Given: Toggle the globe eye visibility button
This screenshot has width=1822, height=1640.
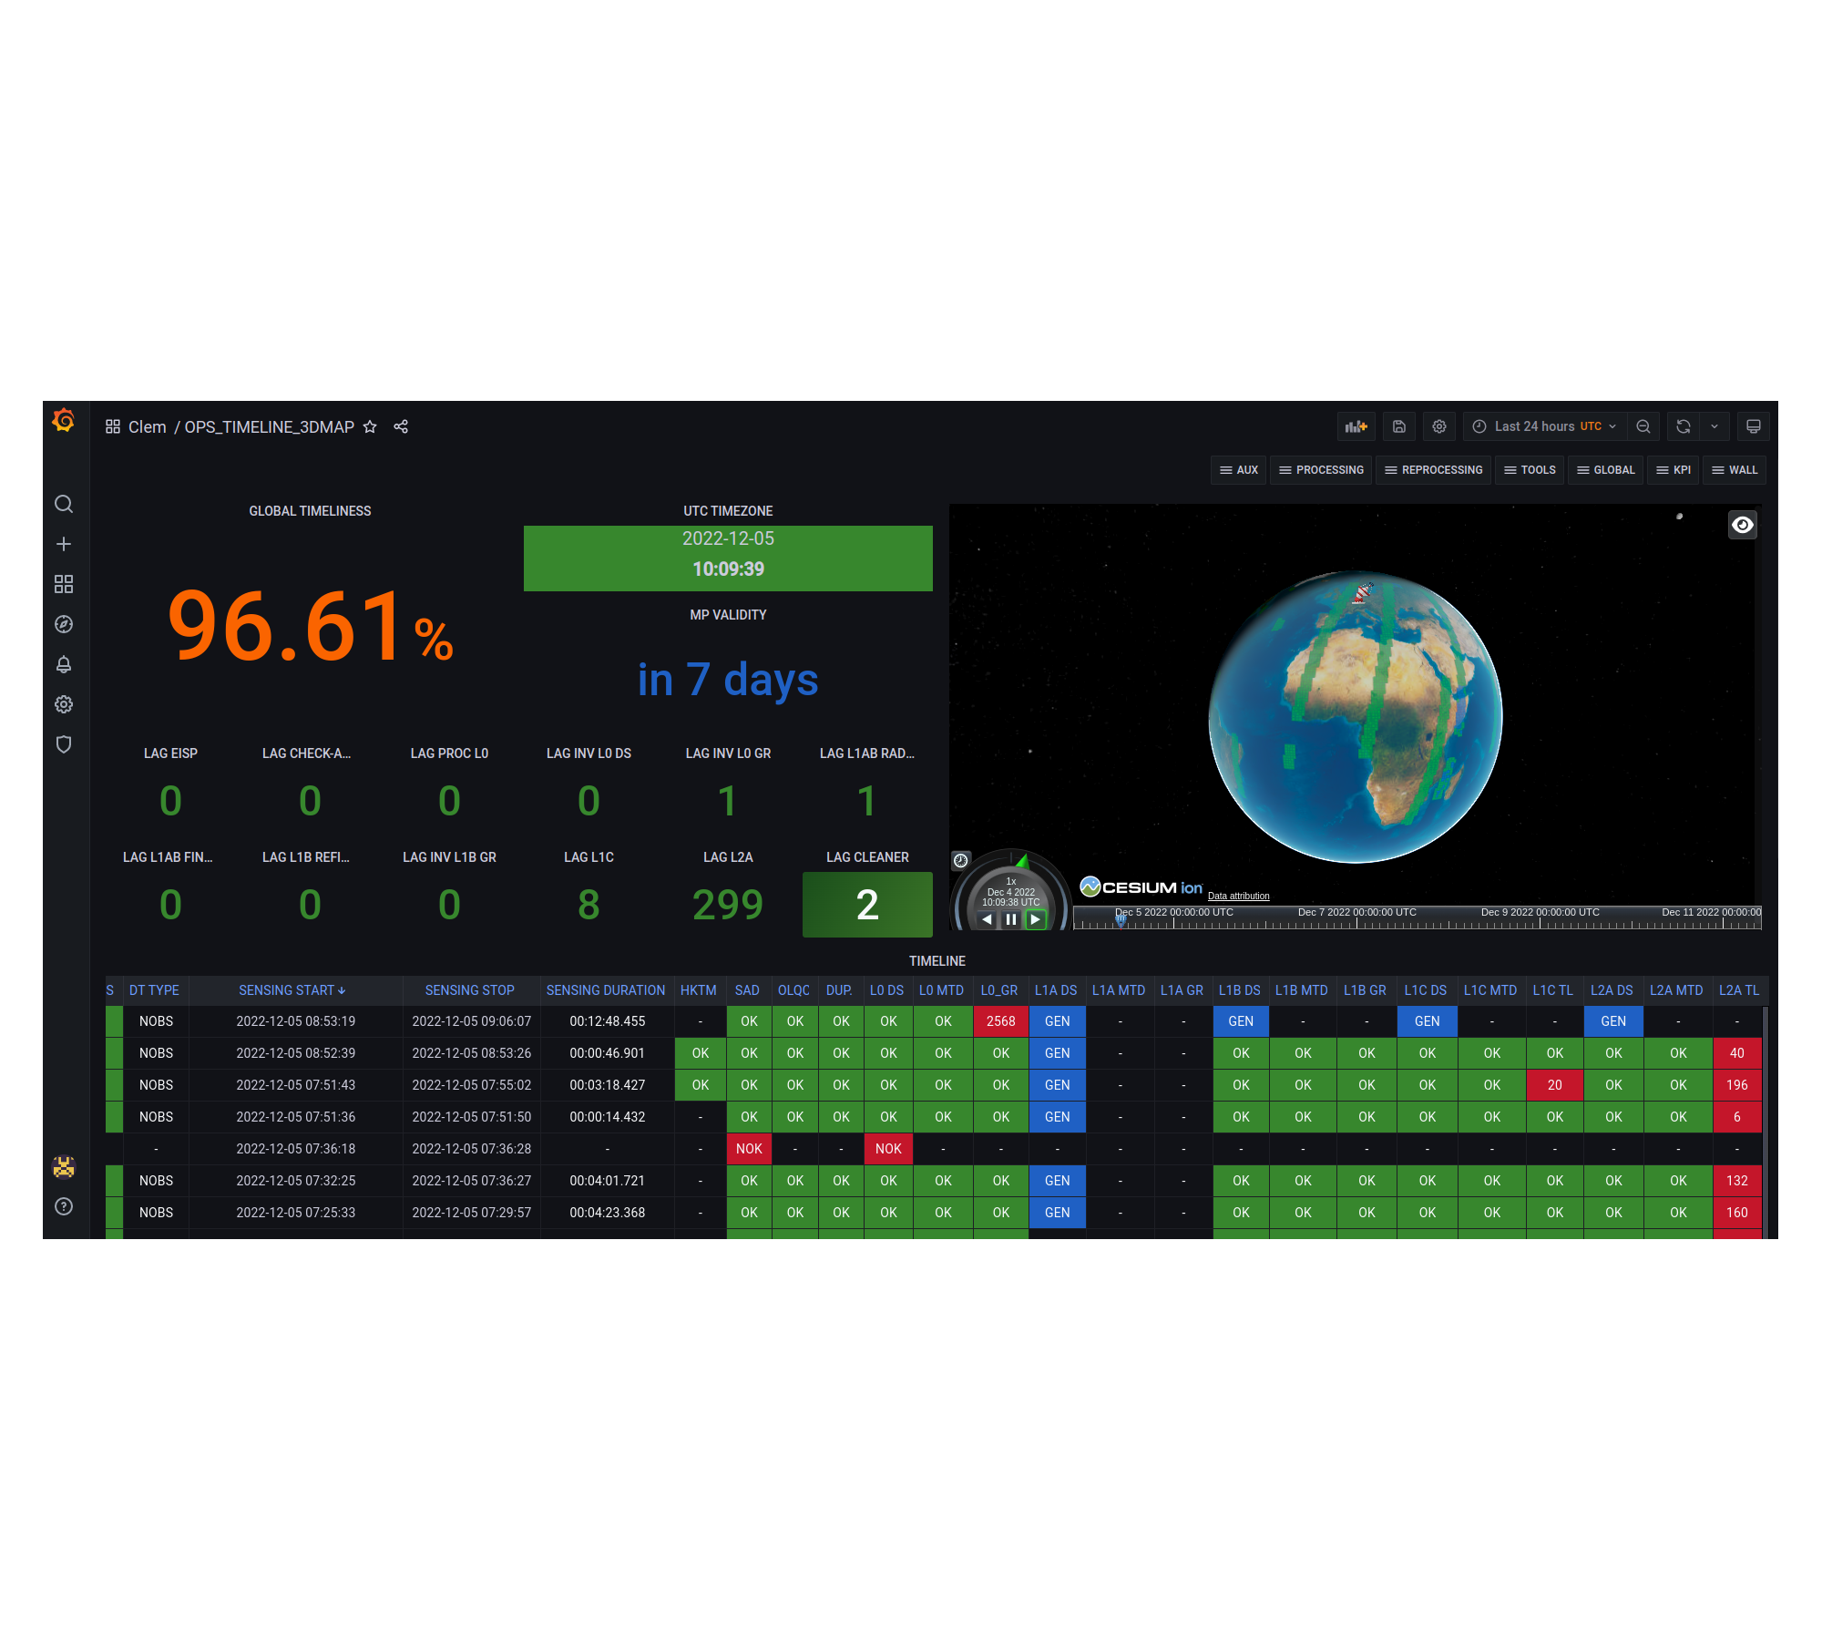Looking at the screenshot, I should (x=1742, y=525).
